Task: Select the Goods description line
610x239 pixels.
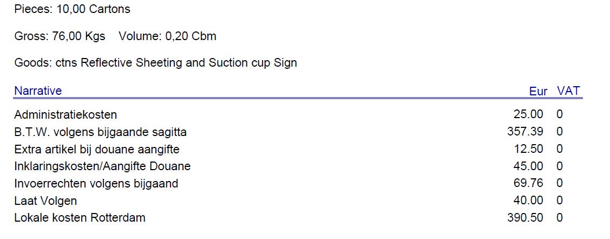Action: pyautogui.click(x=156, y=63)
